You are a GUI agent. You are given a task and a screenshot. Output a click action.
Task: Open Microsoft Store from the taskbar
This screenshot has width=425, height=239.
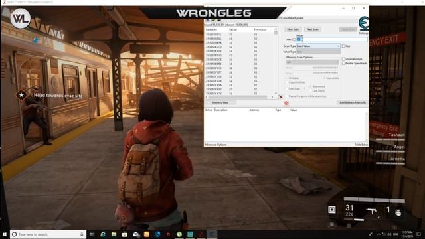point(125,234)
